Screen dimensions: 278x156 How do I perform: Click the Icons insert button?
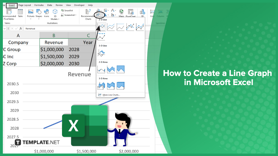[x=46, y=13]
